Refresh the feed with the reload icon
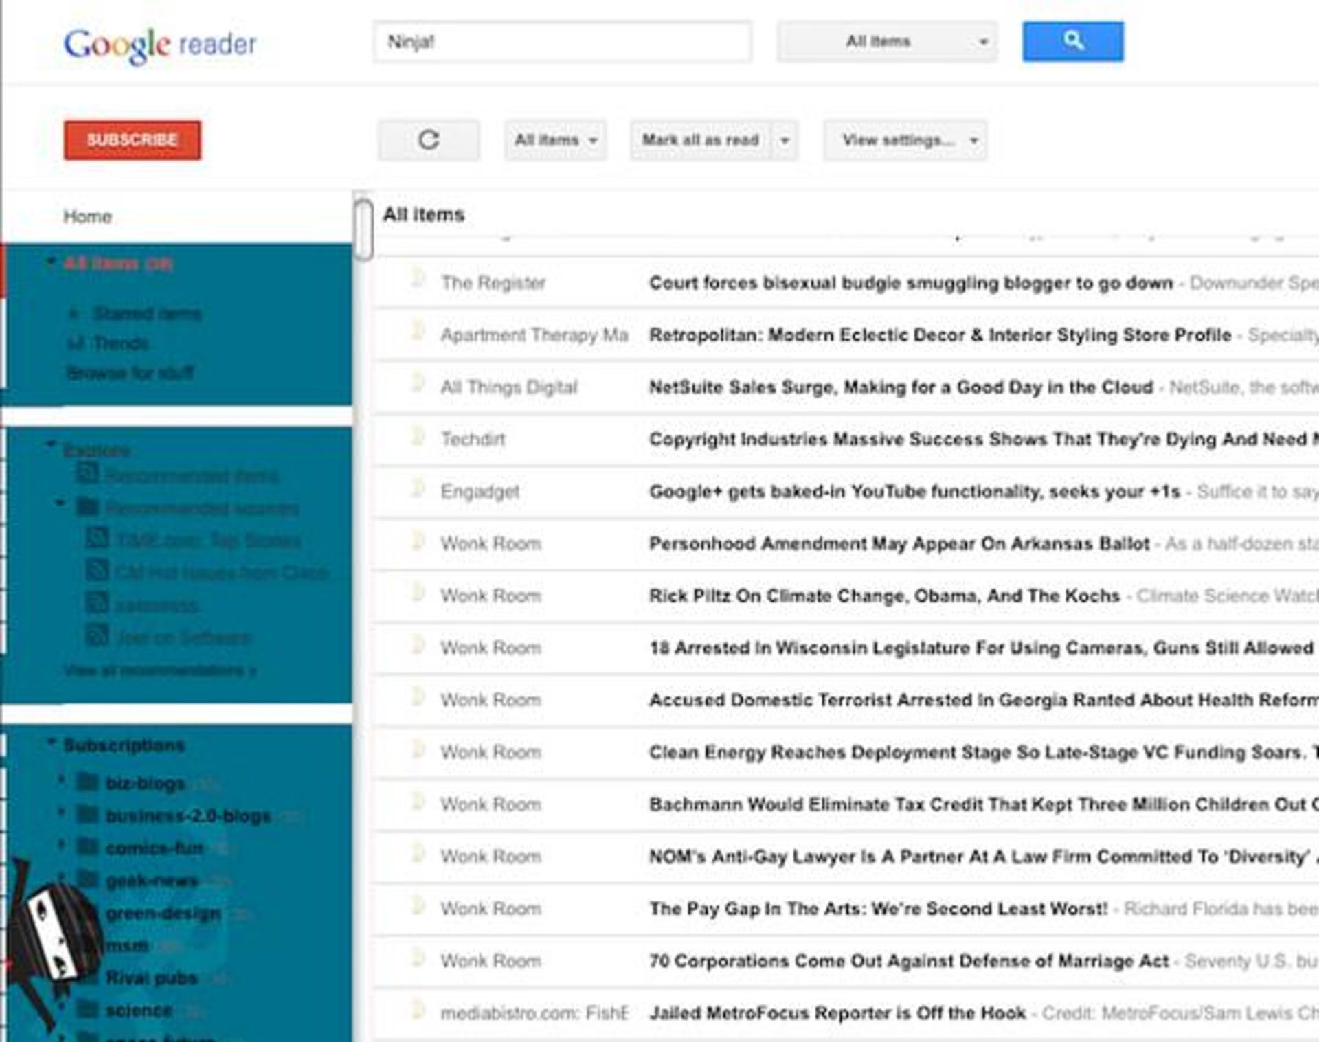 click(x=429, y=140)
